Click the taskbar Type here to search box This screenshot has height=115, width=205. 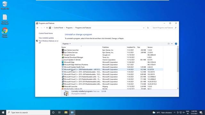(28, 112)
